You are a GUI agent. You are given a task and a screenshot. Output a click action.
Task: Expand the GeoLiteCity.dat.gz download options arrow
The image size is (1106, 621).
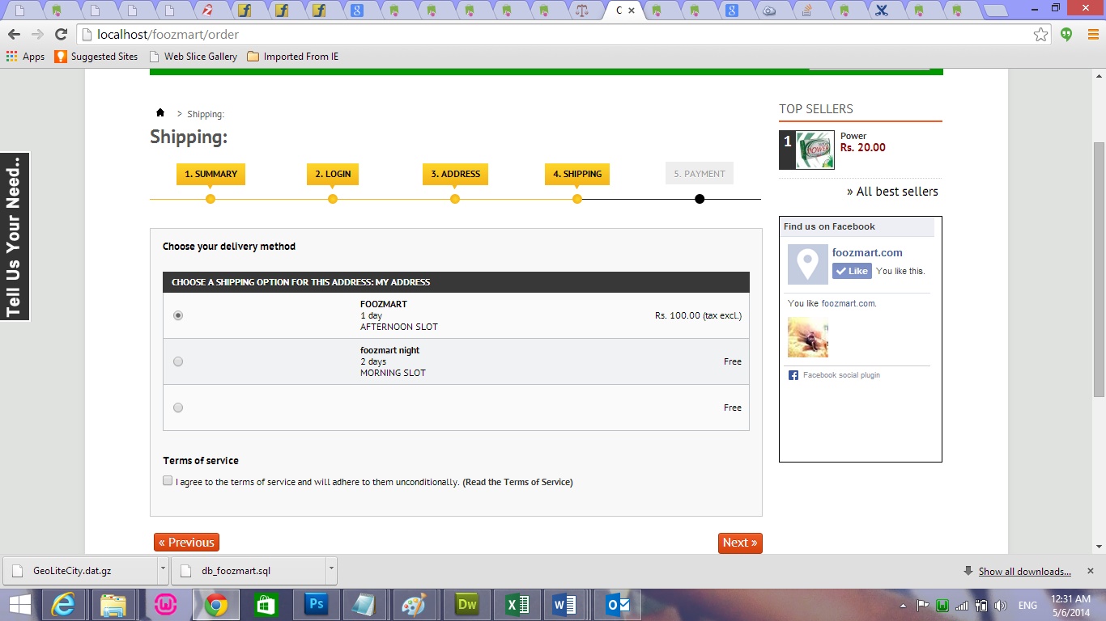163,570
